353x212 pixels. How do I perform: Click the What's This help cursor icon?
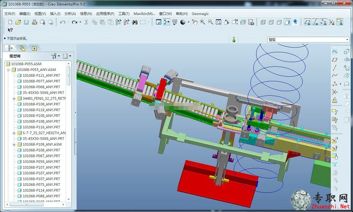[10, 30]
